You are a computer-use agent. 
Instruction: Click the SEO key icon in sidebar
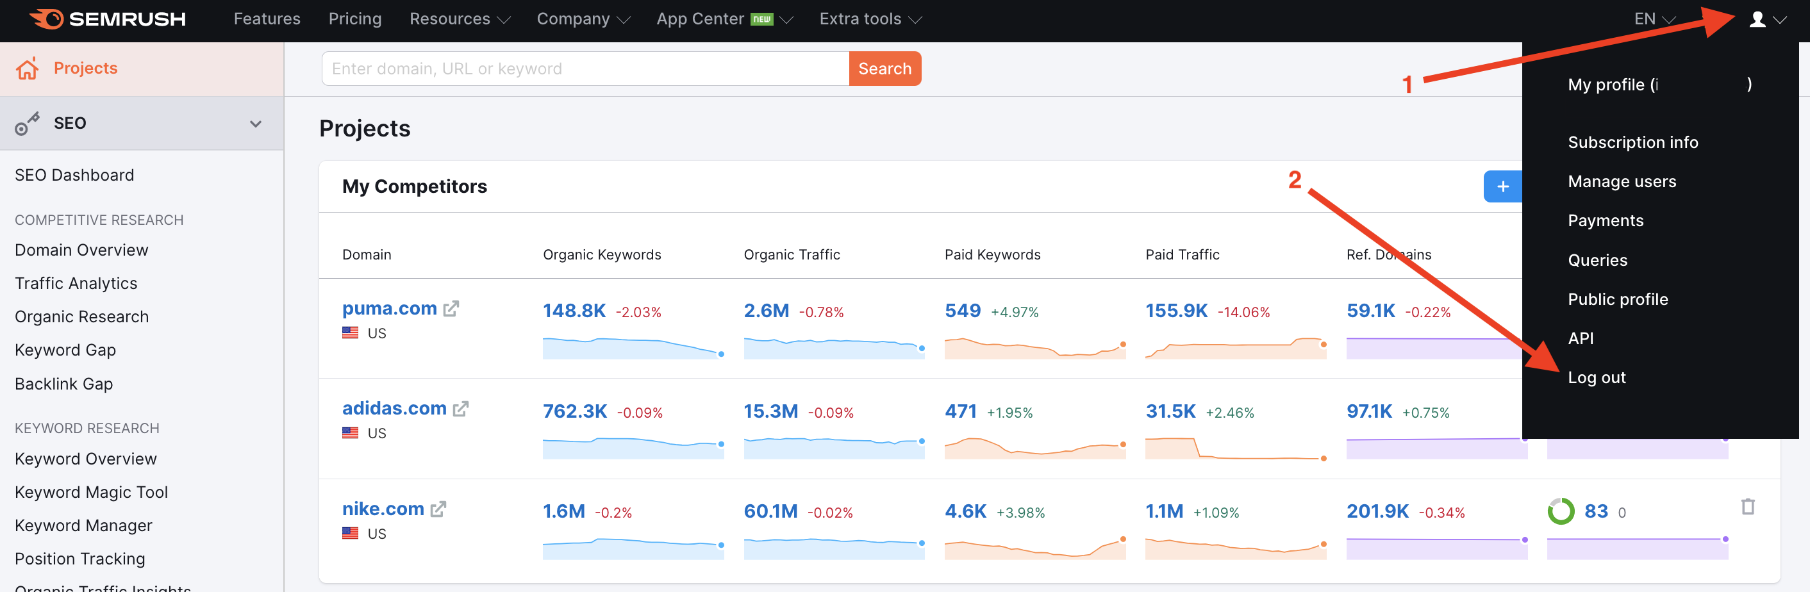pyautogui.click(x=28, y=124)
